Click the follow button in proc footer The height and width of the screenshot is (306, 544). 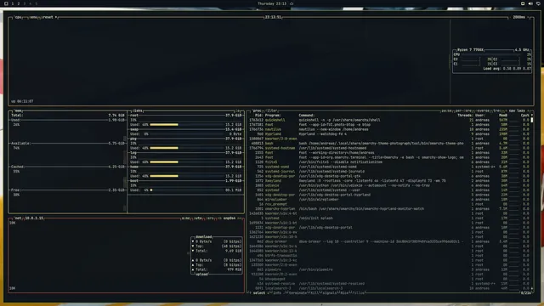359,293
